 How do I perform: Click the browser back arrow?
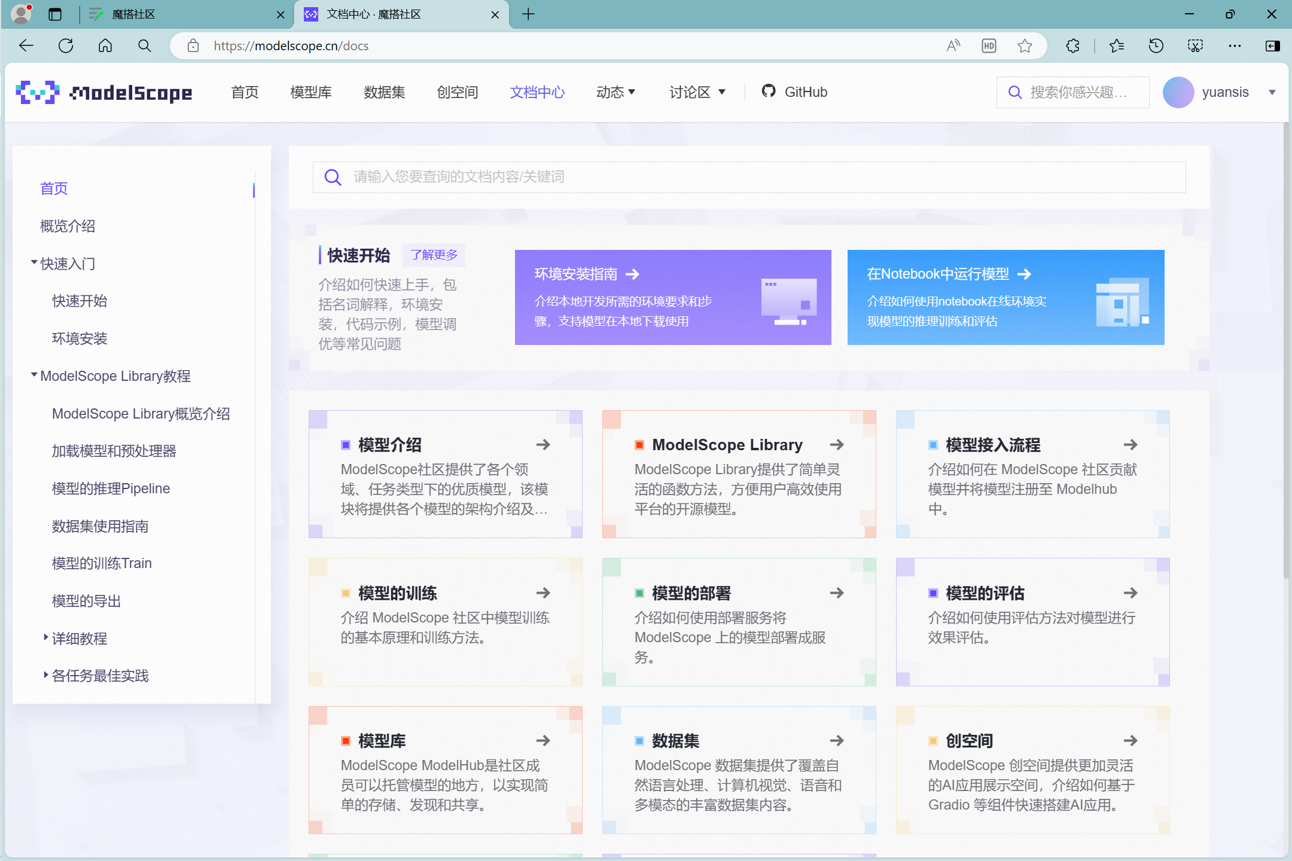[x=26, y=46]
